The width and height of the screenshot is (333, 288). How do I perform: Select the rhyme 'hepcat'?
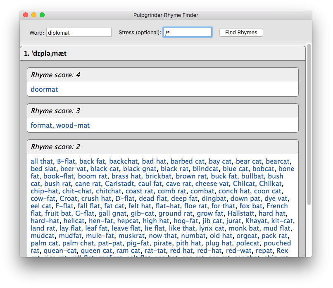(x=128, y=221)
